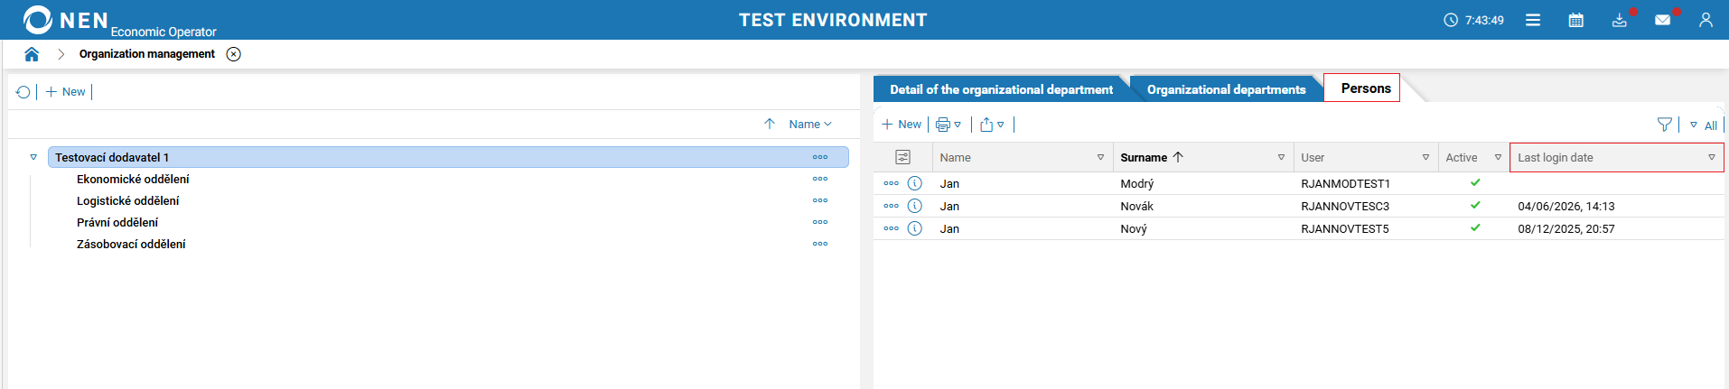This screenshot has height=389, width=1729.
Task: Refresh the organization tree
Action: coord(23,92)
